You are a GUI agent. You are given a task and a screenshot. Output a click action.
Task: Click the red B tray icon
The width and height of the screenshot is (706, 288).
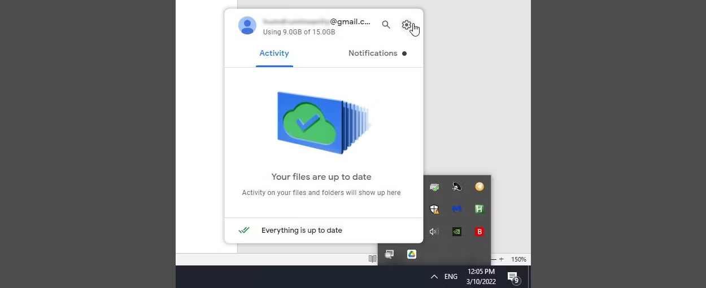point(480,232)
